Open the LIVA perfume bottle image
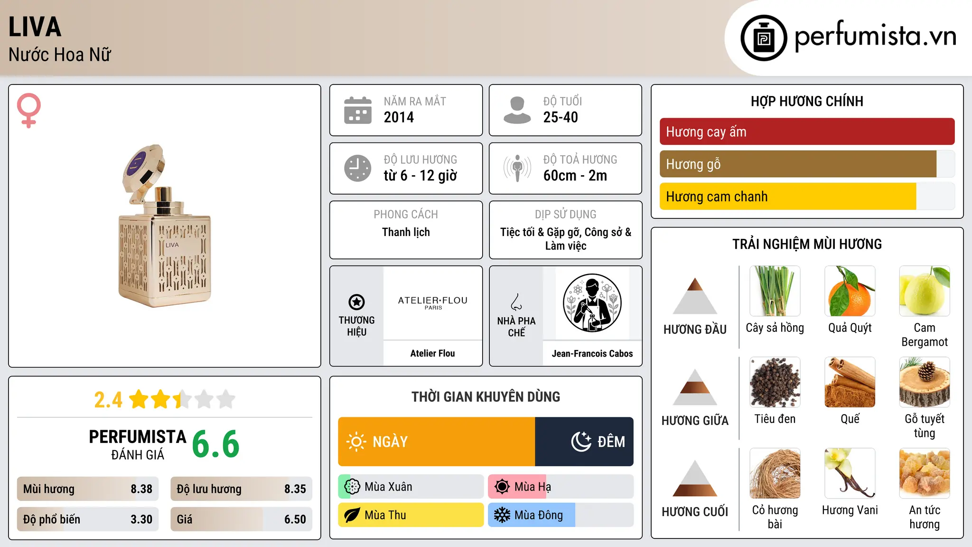 164,226
